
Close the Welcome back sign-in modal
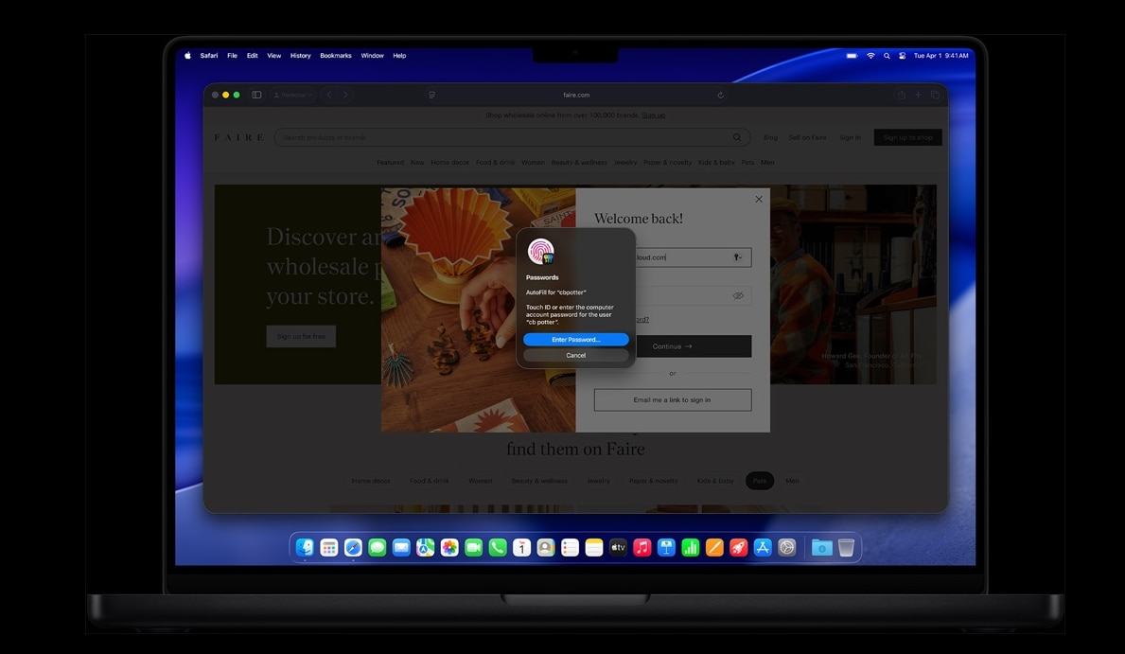758,200
